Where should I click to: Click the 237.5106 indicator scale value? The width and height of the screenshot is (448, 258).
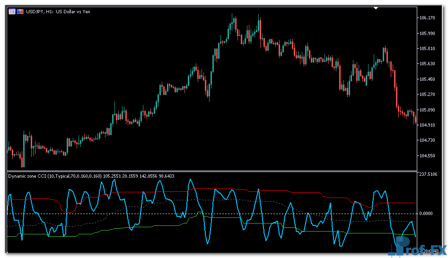429,174
